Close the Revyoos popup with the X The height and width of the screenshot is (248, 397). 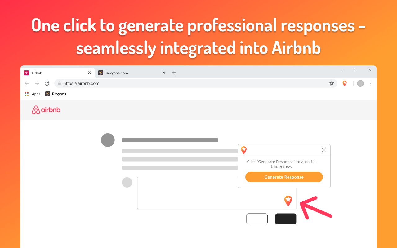click(324, 150)
